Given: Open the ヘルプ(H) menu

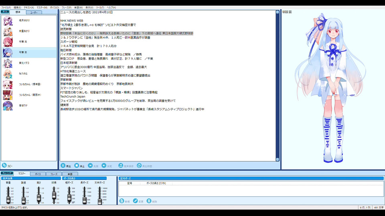Looking at the screenshot, I should click(111, 8).
